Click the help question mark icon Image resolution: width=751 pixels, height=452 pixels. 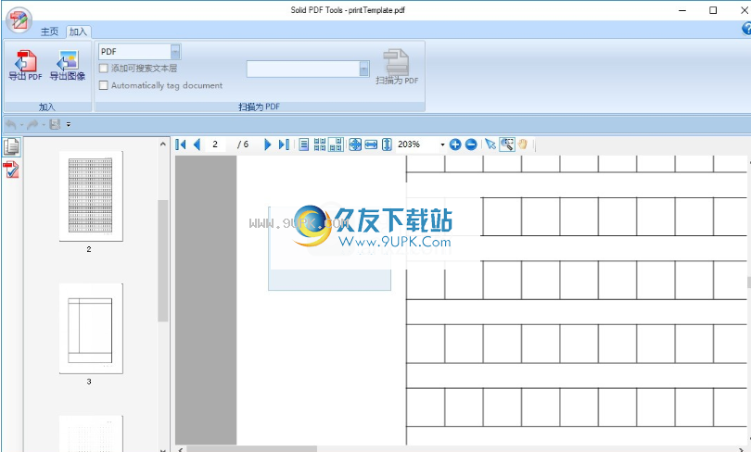pyautogui.click(x=746, y=29)
